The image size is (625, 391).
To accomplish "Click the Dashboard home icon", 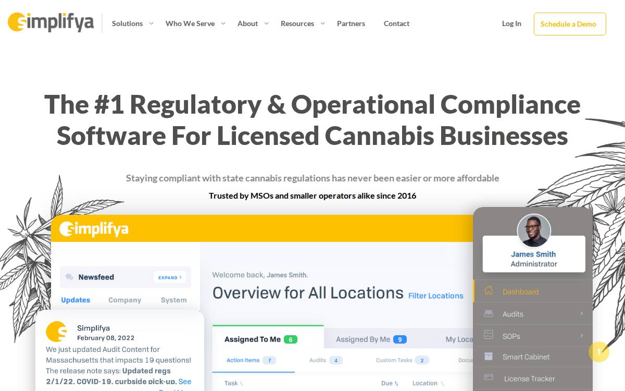I will [489, 291].
